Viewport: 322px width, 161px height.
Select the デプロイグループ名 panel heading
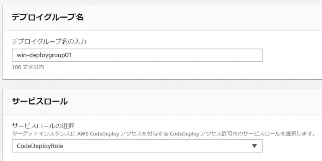point(48,17)
